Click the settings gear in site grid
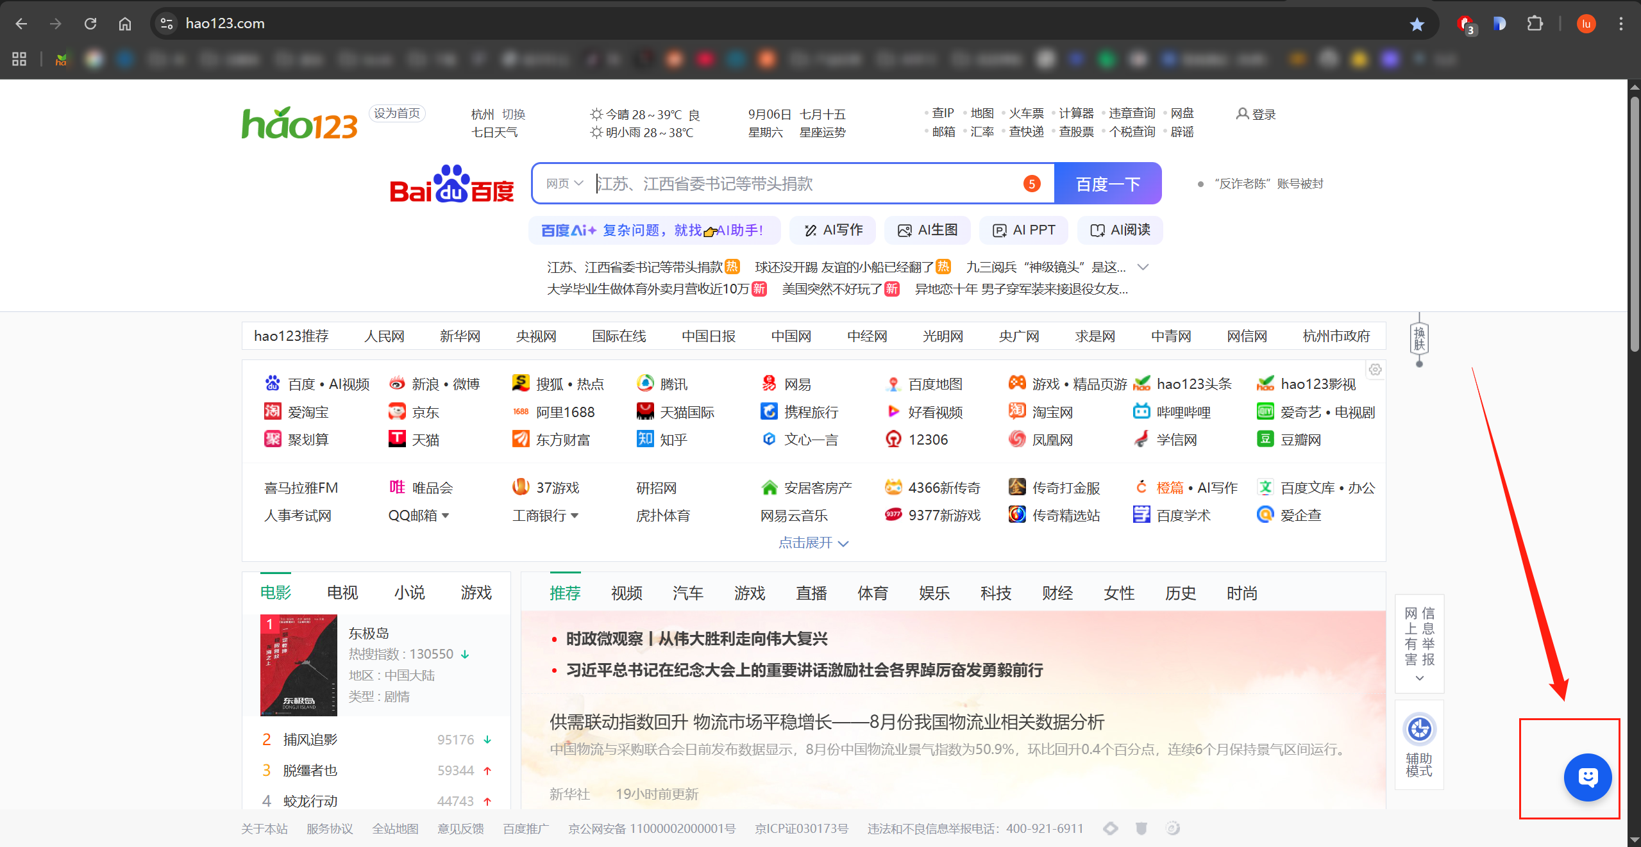This screenshot has width=1641, height=847. tap(1375, 370)
